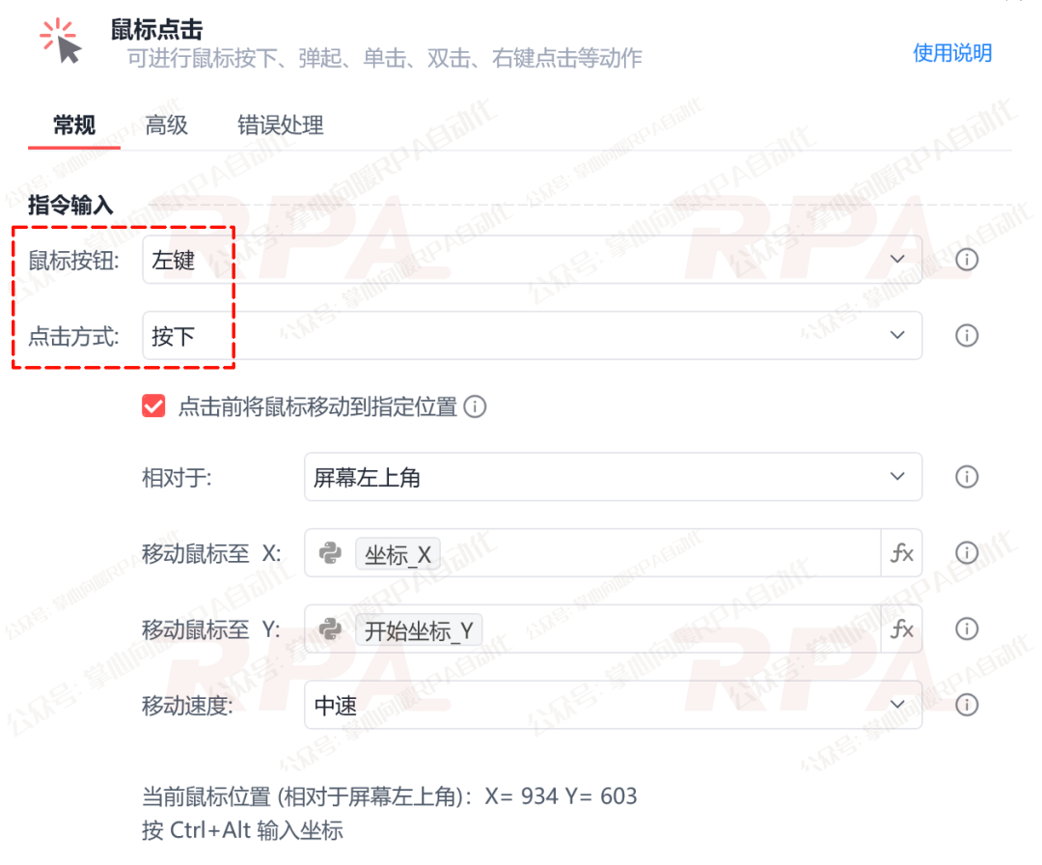Image resolution: width=1042 pixels, height=865 pixels.
Task: Click the info icon next to 移动速度 row
Action: pos(967,705)
